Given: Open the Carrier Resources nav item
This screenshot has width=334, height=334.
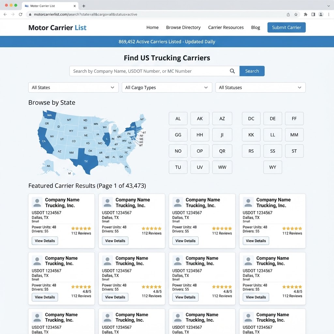Looking at the screenshot, I should click(226, 27).
